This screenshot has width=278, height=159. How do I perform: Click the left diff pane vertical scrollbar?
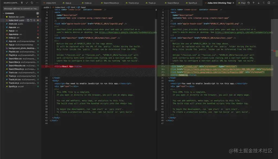(156, 65)
